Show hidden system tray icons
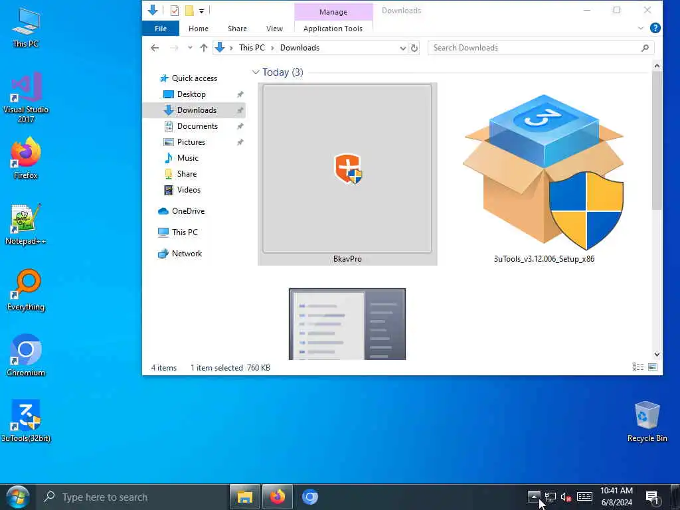Viewport: 680px width, 510px height. (x=534, y=497)
